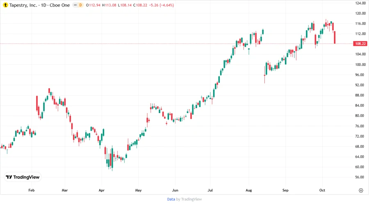Select the red 108.22 current price label

click(x=360, y=43)
